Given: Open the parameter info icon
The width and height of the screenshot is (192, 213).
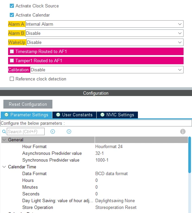Looking at the screenshot, I should click(183, 132).
